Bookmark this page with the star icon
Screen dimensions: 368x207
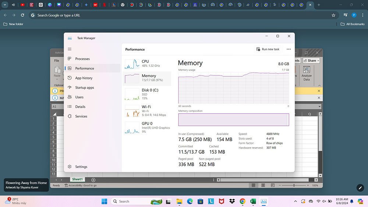tap(333, 15)
